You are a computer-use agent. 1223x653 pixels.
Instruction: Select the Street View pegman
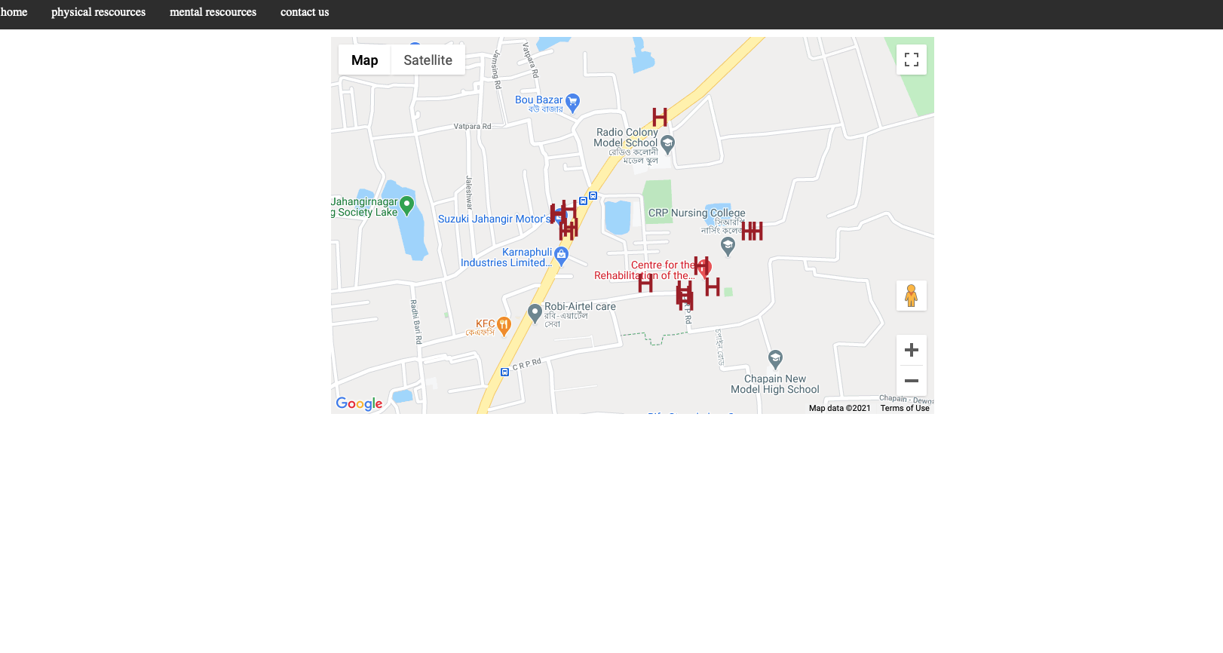[911, 296]
